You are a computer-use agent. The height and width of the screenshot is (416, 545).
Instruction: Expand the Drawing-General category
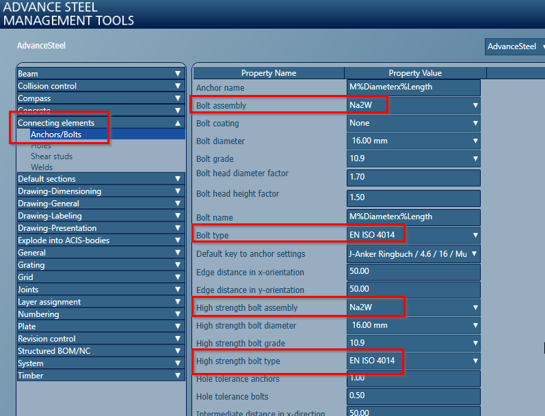coord(101,203)
